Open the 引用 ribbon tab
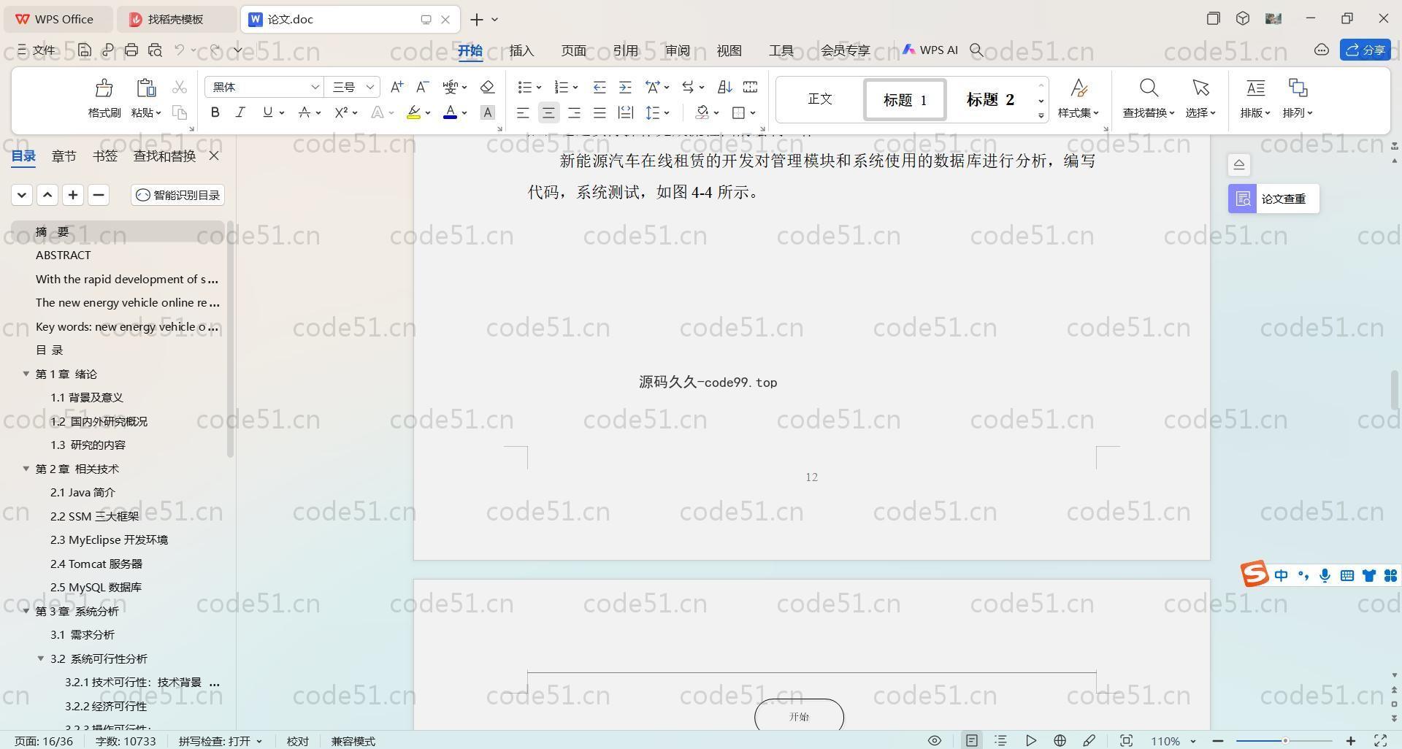Image resolution: width=1402 pixels, height=749 pixels. tap(625, 50)
